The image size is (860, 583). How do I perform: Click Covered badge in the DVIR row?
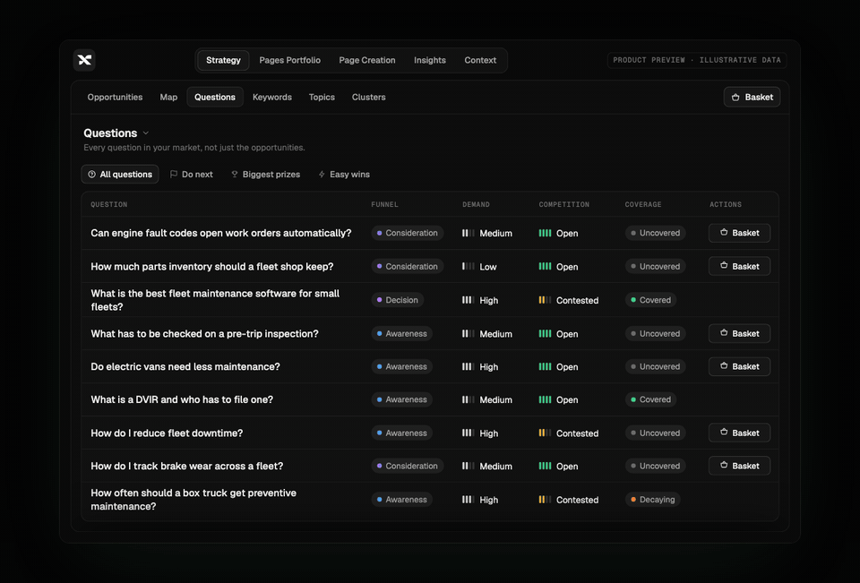[650, 399]
